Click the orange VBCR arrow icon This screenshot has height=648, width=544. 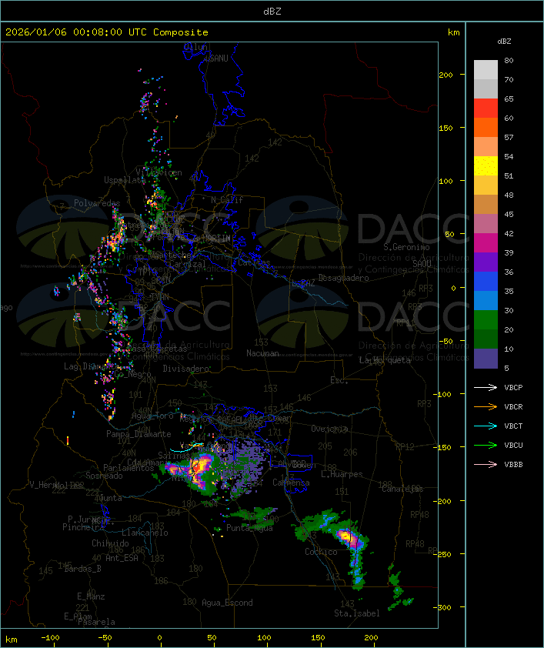click(x=486, y=406)
